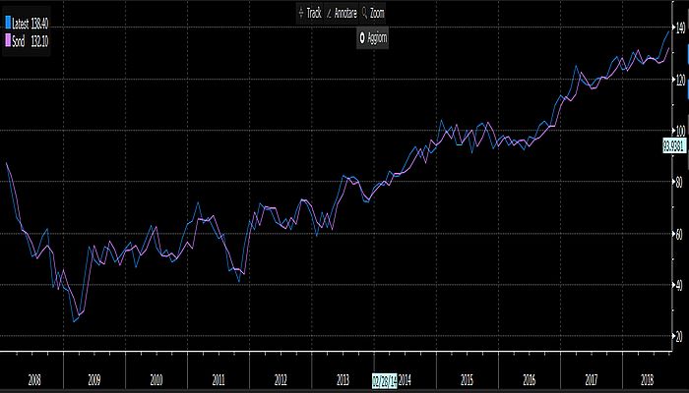Click the Annotare pencil icon
689x393 pixels.
click(x=330, y=13)
